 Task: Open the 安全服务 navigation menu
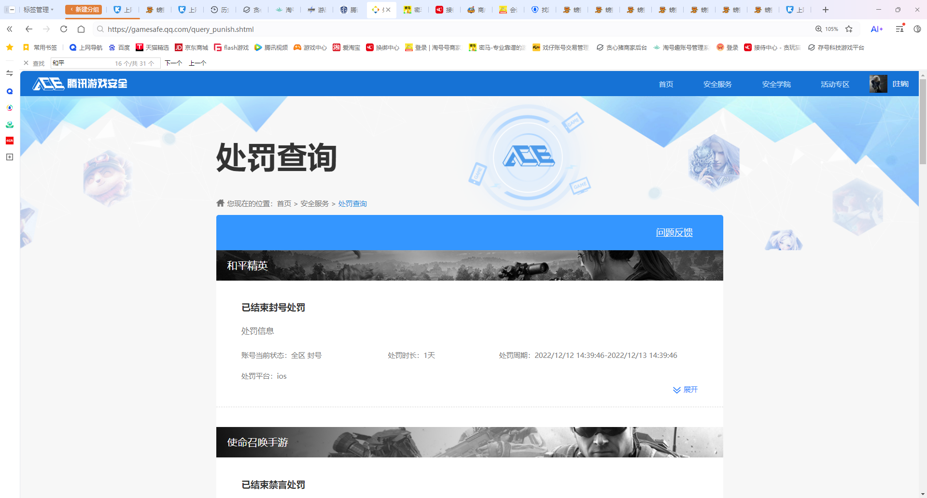pyautogui.click(x=717, y=84)
